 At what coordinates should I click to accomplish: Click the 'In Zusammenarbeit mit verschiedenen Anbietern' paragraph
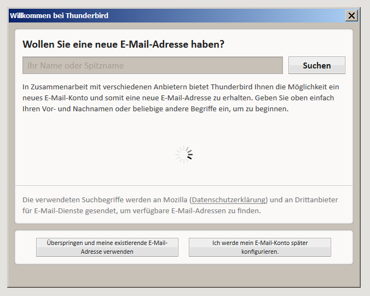[181, 98]
